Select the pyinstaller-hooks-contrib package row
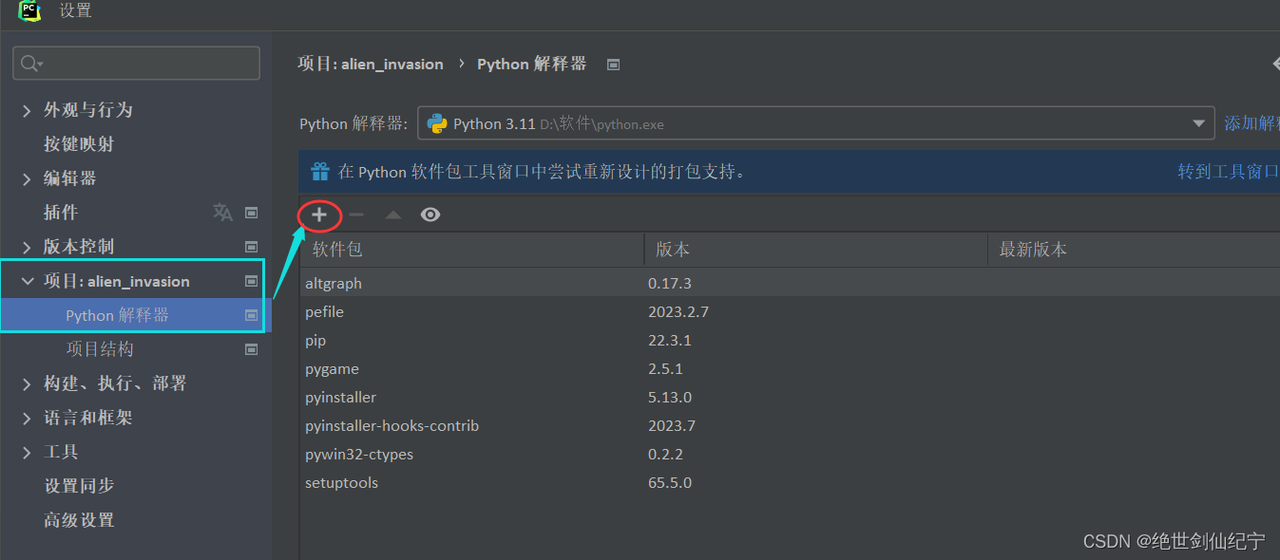The image size is (1280, 560). pyautogui.click(x=790, y=425)
